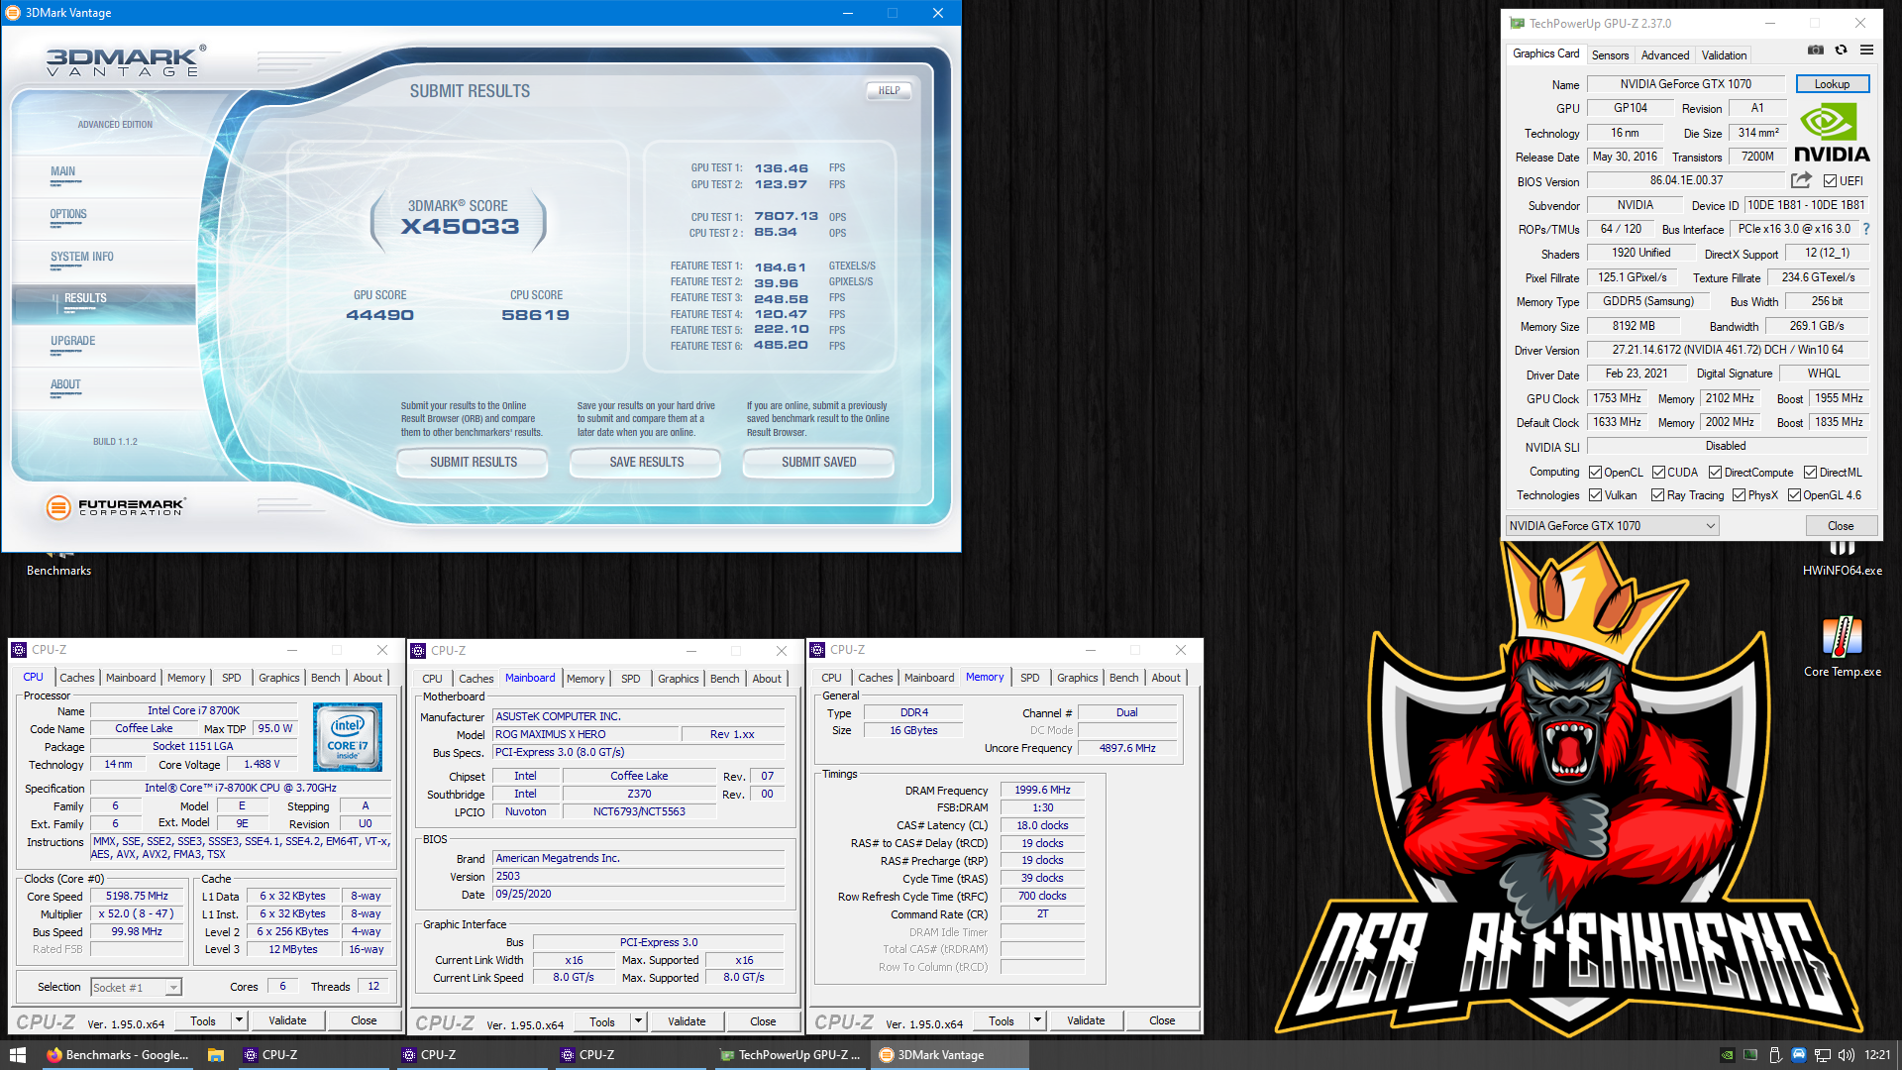Toggle the PhysX checkbox
Viewport: 1902px width, 1070px height.
1739,495
